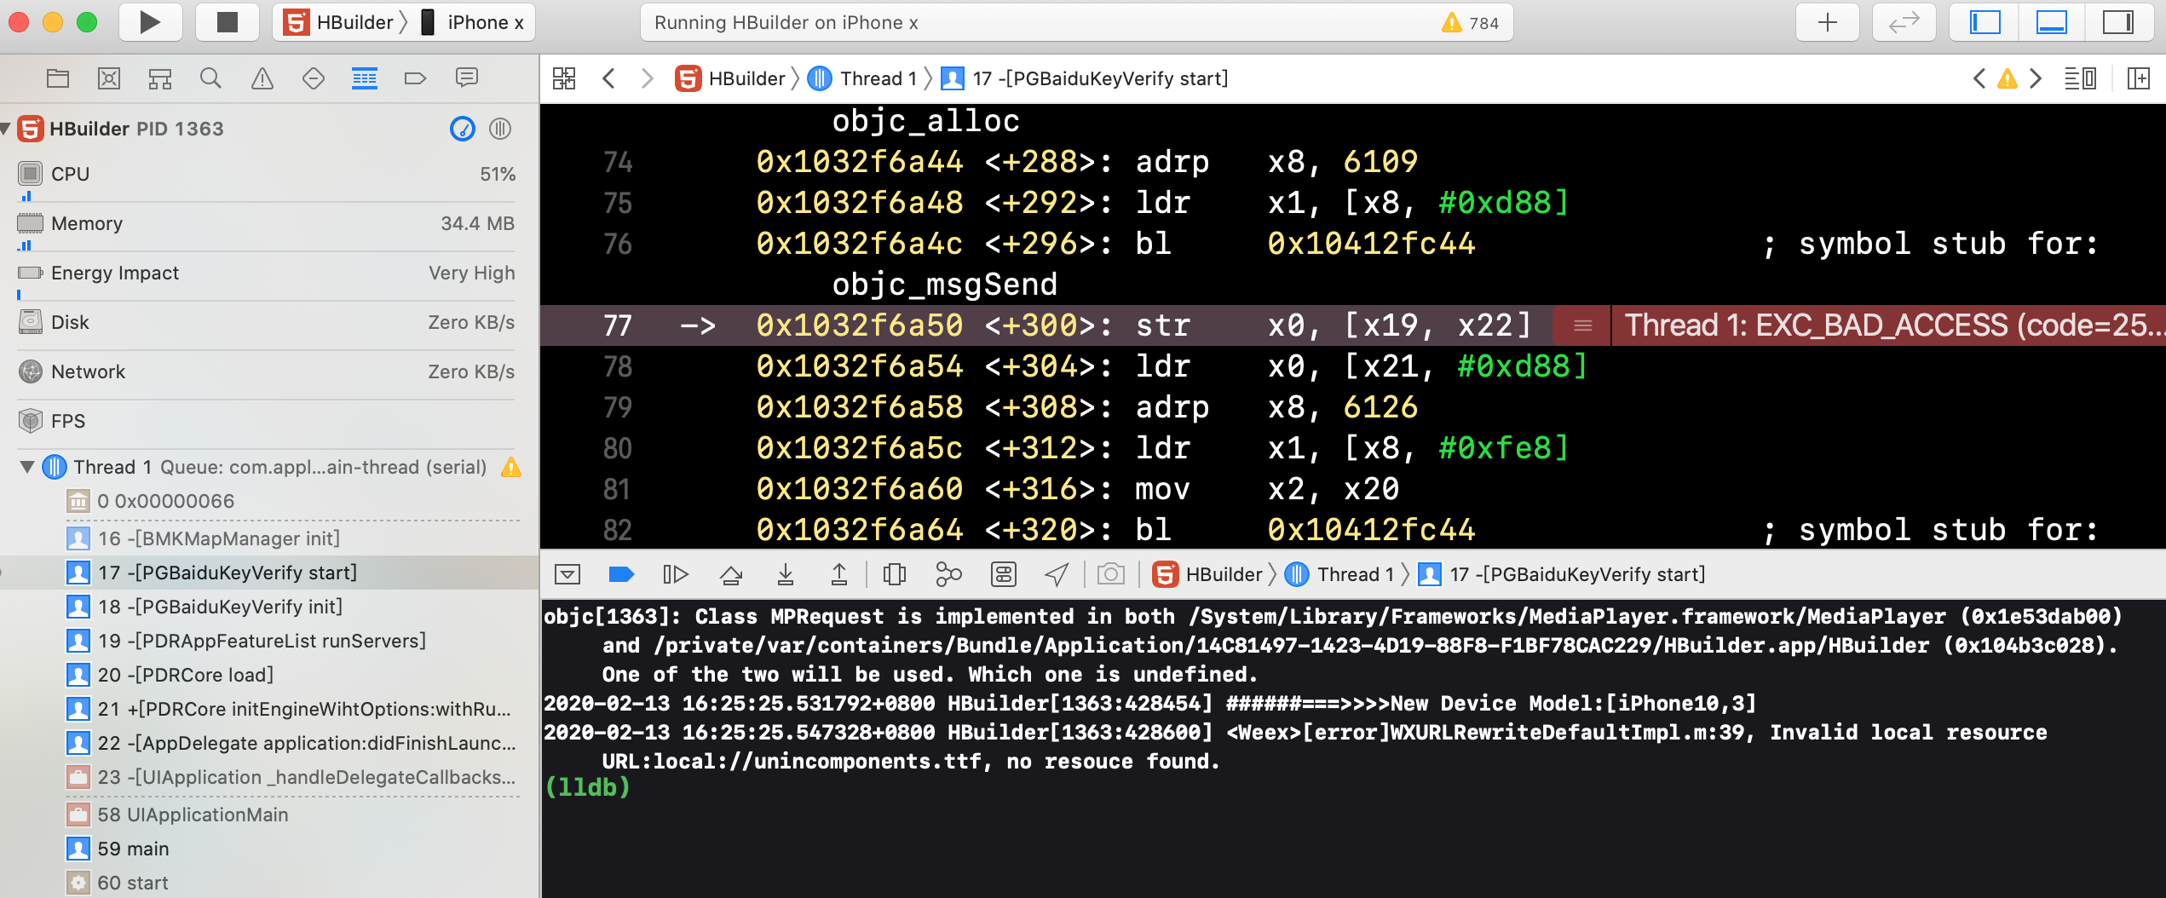Screen dimensions: 2166x898
Task: Switch to the Debug navigator tab
Action: click(365, 79)
